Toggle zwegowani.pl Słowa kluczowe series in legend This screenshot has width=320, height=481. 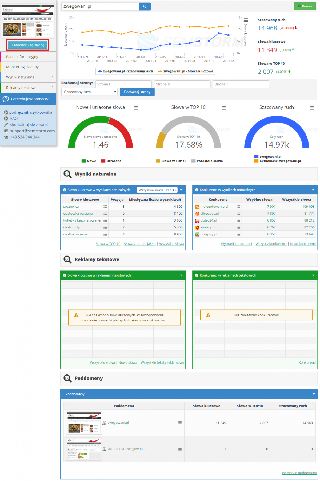coord(186,71)
